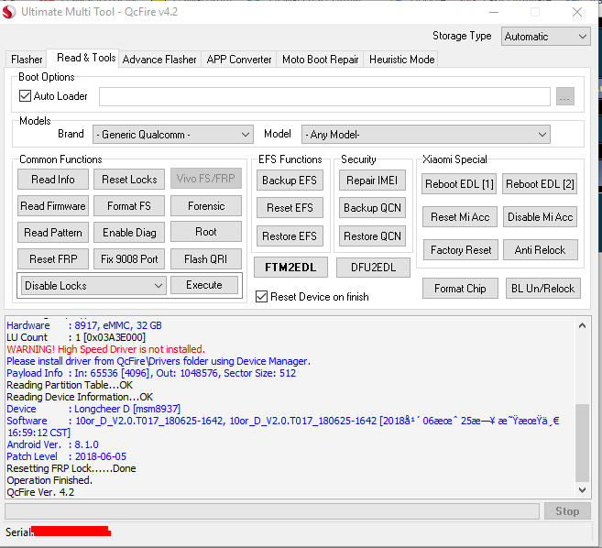Click the Execute button
Image resolution: width=602 pixels, height=548 pixels.
(x=204, y=285)
